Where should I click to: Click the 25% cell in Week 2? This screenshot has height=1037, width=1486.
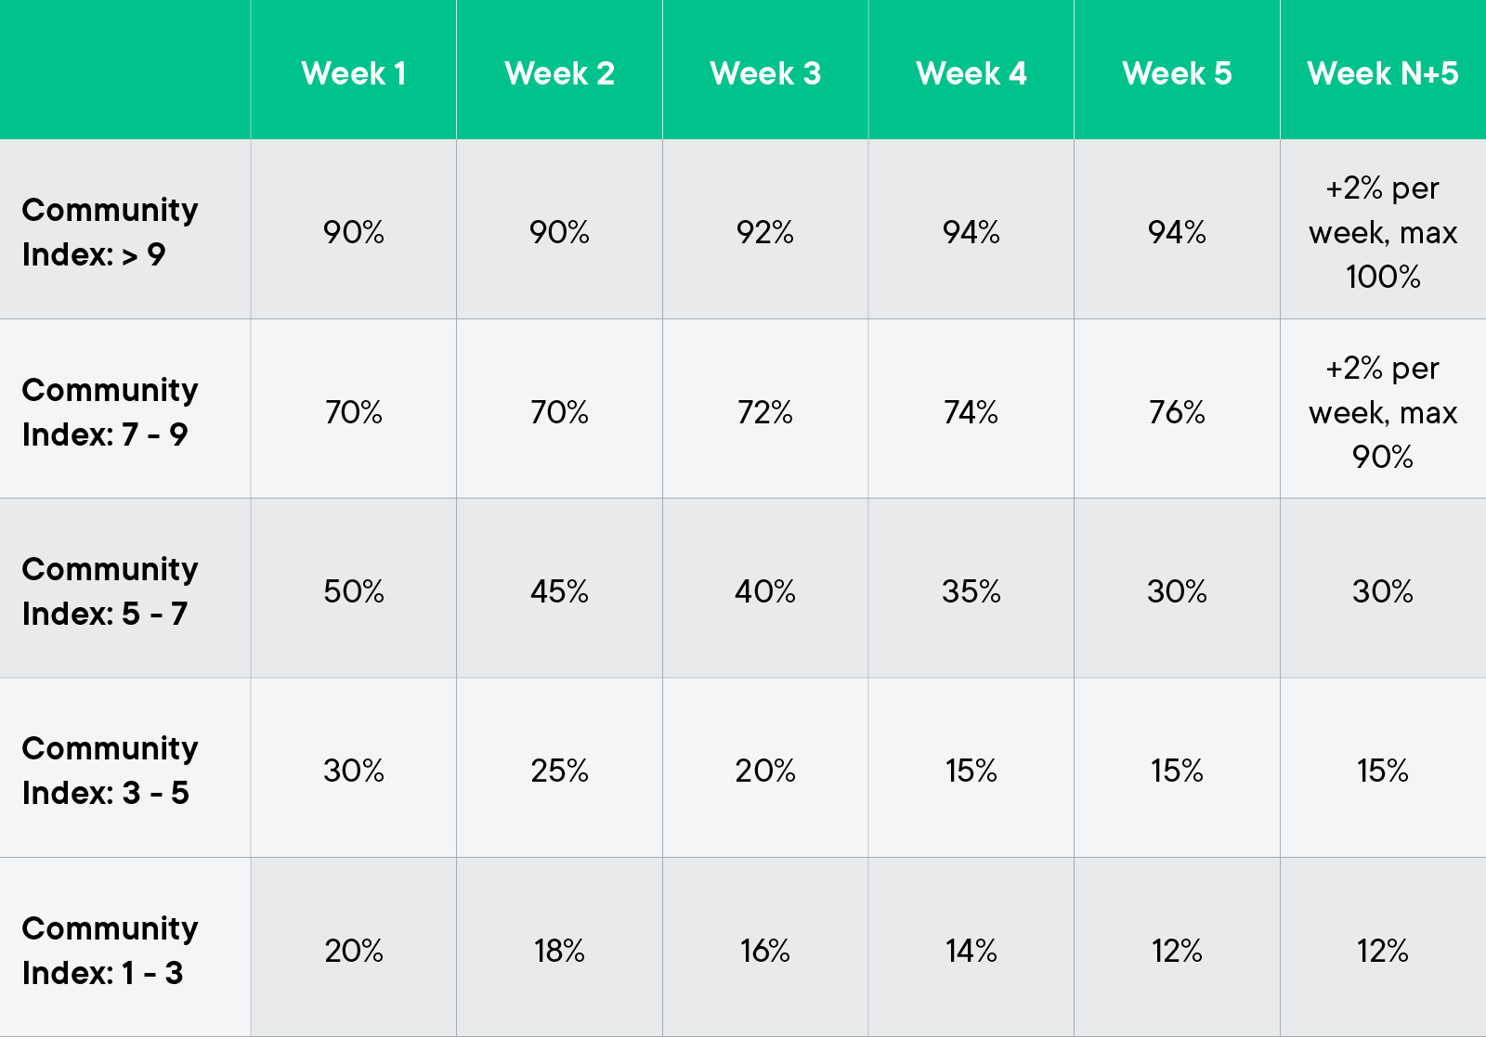559,771
